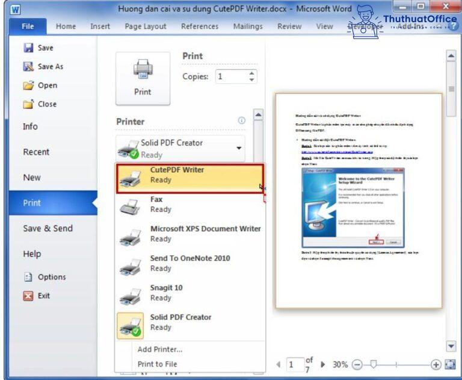Viewport: 462px width, 380px height.
Task: Click the Save floppy disk icon
Action: 28,48
